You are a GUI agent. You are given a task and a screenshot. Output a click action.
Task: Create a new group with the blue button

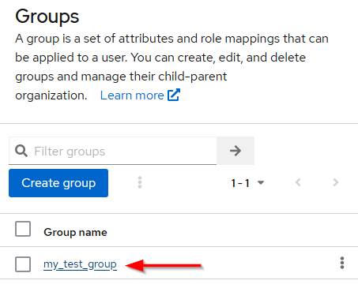click(x=58, y=183)
